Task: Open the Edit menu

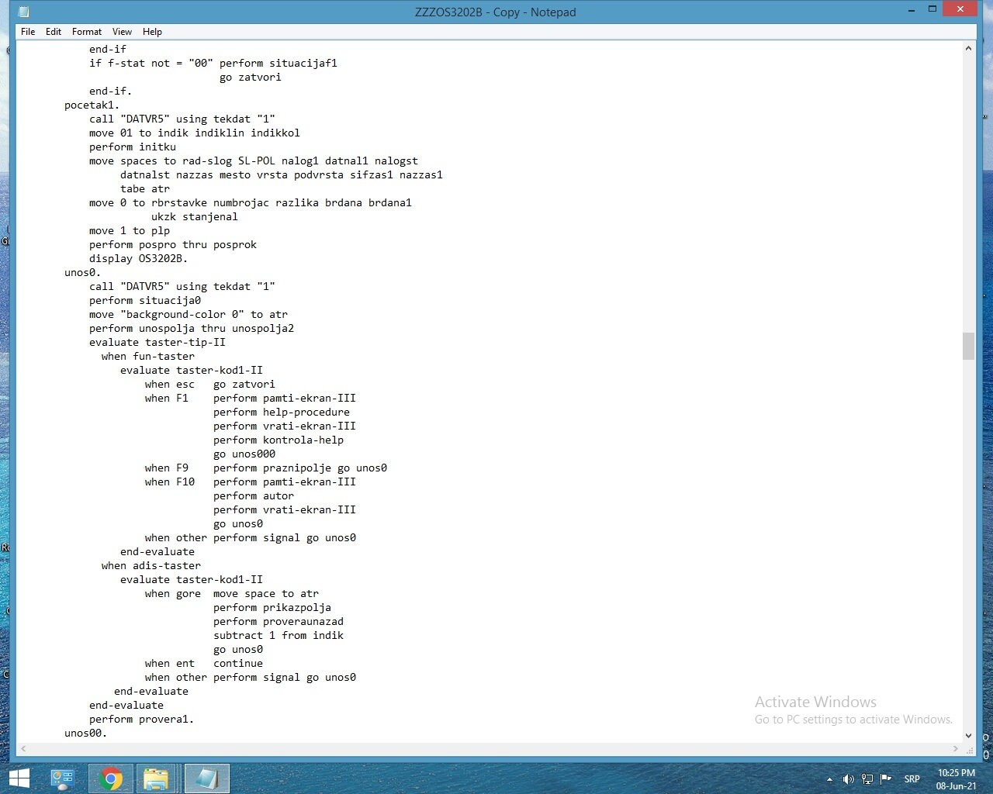Action: [53, 32]
